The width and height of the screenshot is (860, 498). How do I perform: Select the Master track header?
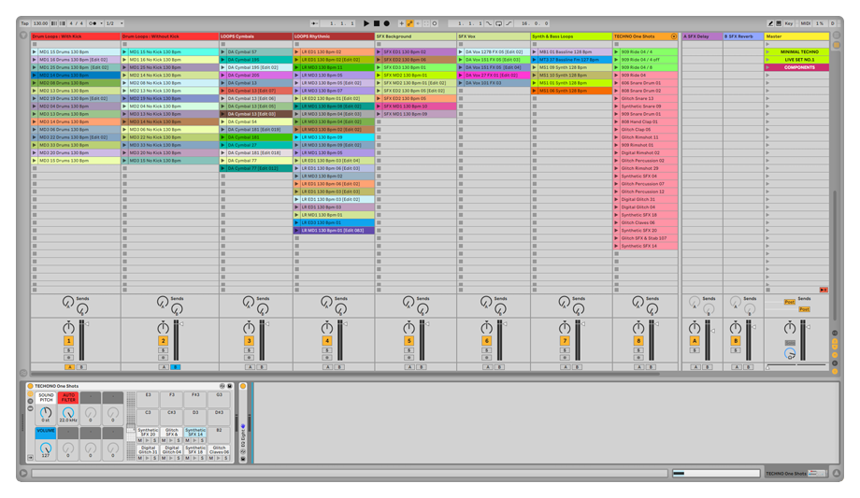pyautogui.click(x=797, y=36)
